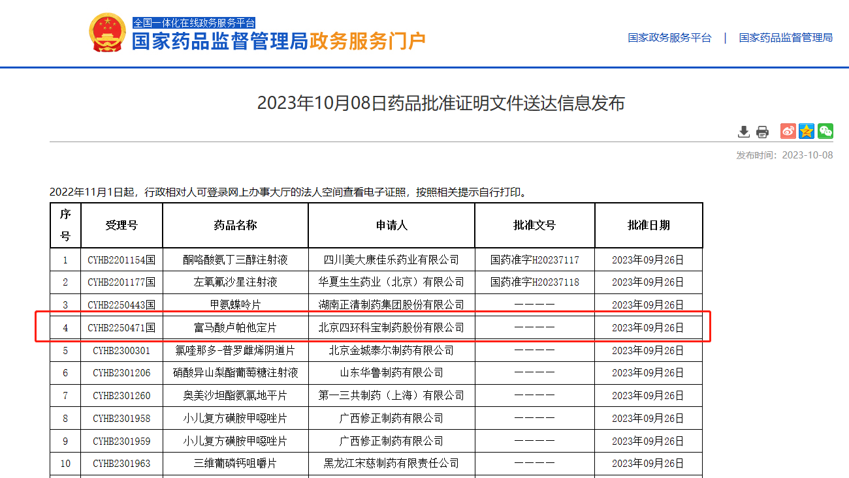Image resolution: width=849 pixels, height=478 pixels.
Task: Open 国家药品监督管理局 header link
Action: (x=786, y=38)
